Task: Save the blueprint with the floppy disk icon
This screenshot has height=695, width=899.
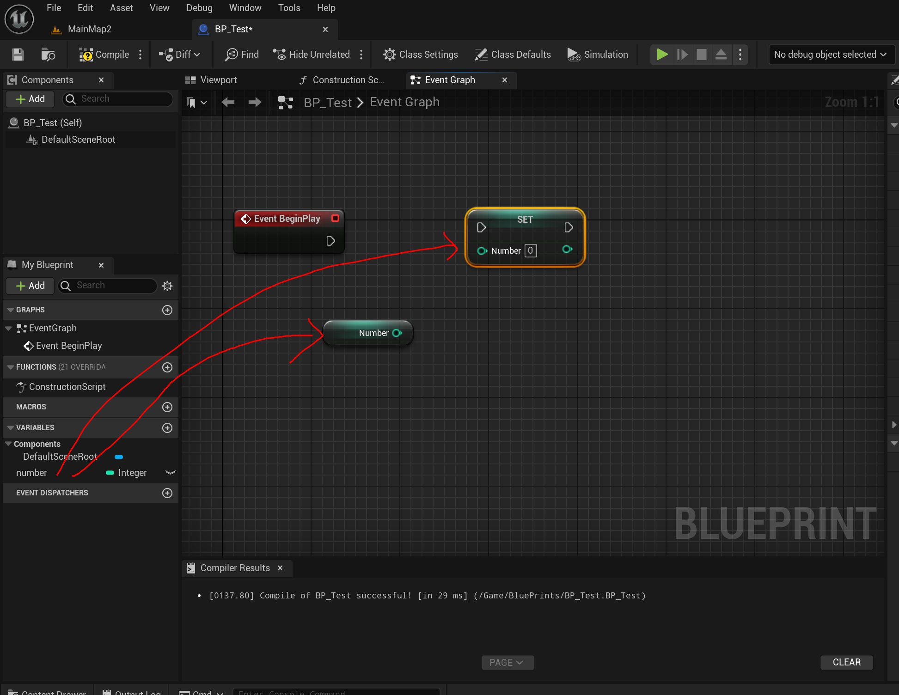Action: (18, 55)
